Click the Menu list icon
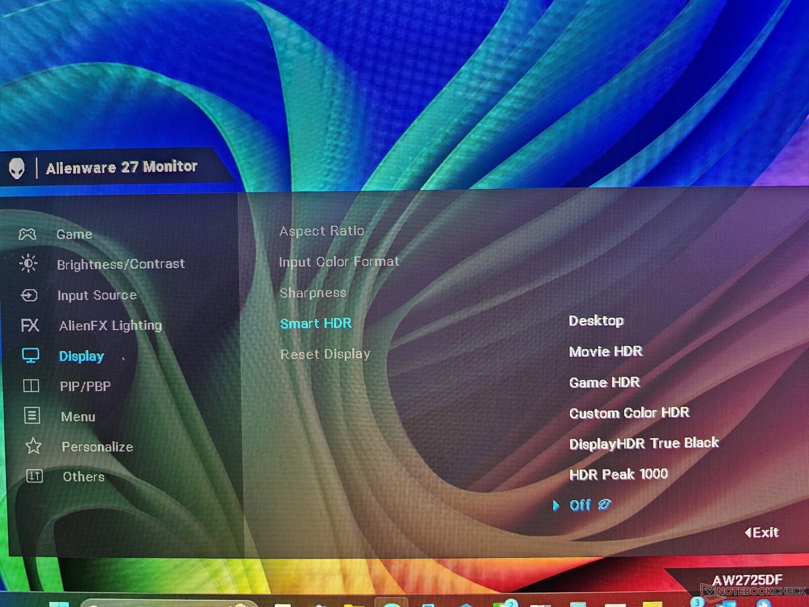 pyautogui.click(x=32, y=416)
